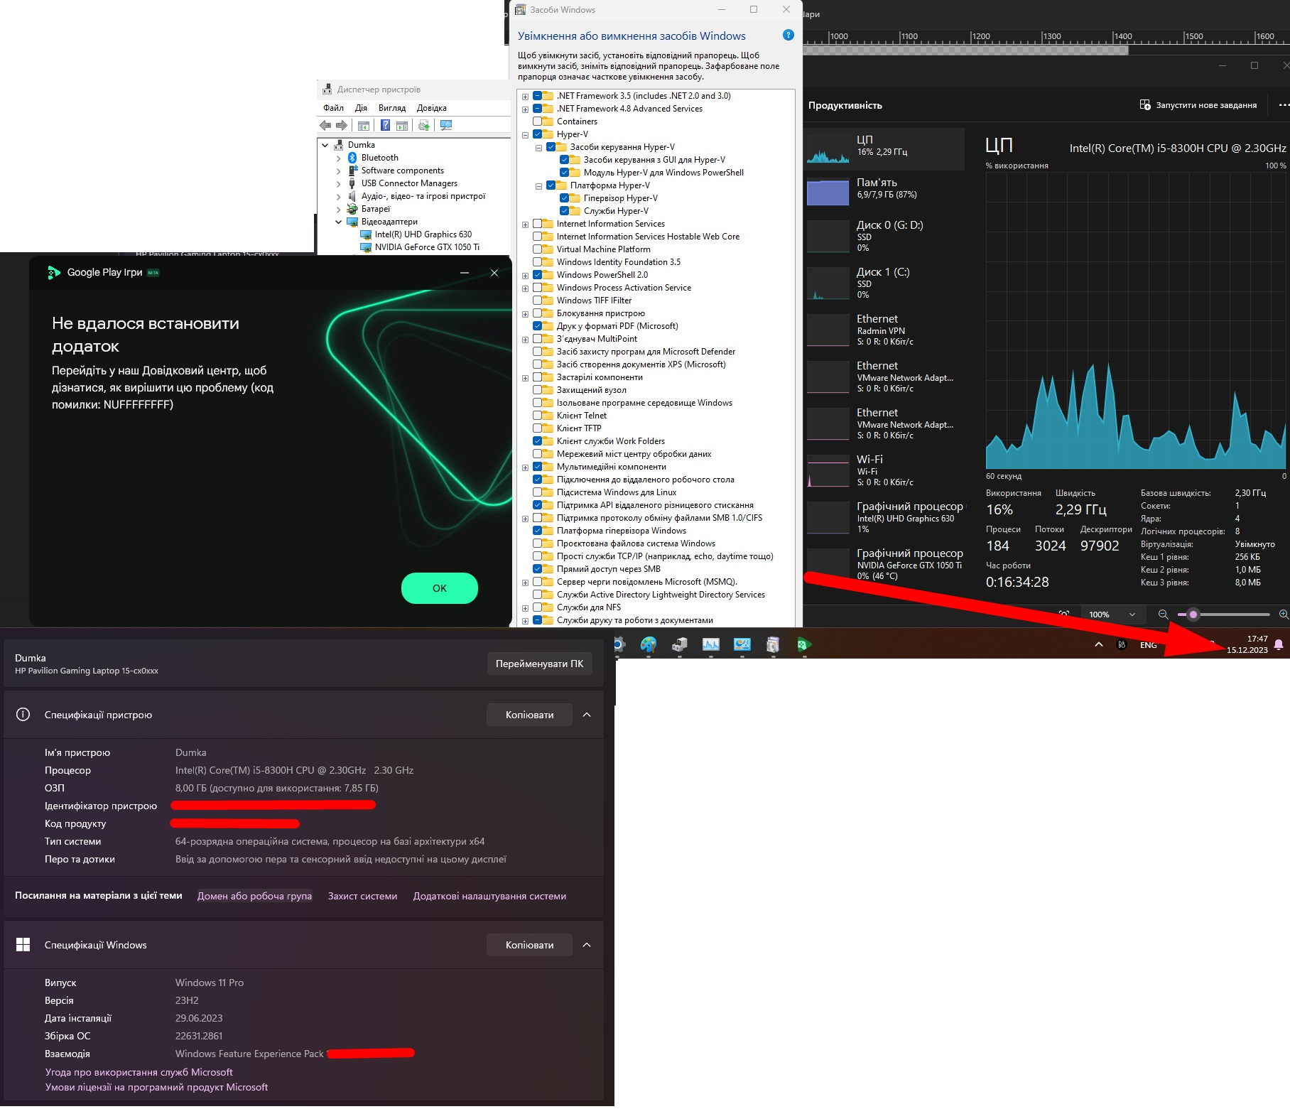Expand the USB Connector Managers node
Screen dimensions: 1290x1109
[x=338, y=183]
